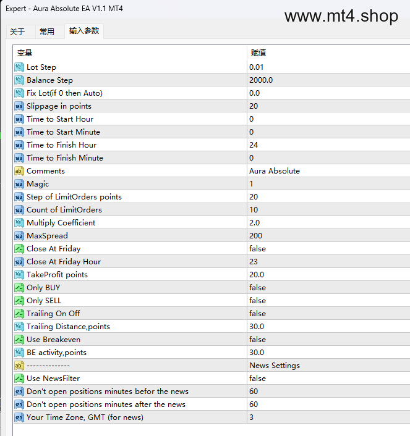Click the Balance Step variable icon
The height and width of the screenshot is (436, 410).
click(x=19, y=80)
